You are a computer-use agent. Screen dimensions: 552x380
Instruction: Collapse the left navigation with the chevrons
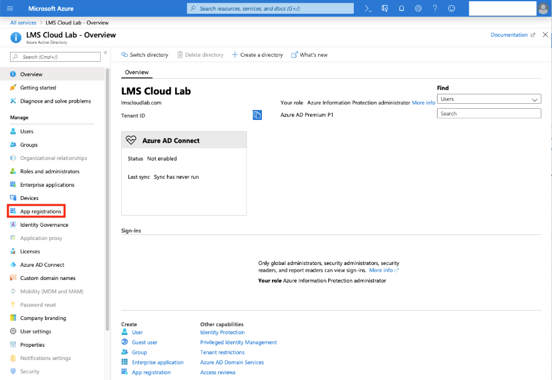105,52
